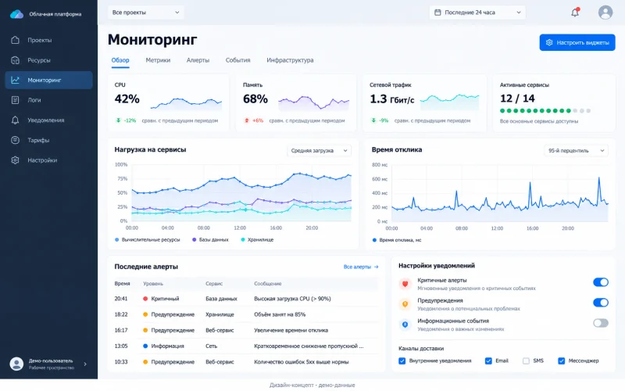Click the Сетевой трафик green trend arrow icon
Viewport: 625px width, 391px height.
(373, 120)
